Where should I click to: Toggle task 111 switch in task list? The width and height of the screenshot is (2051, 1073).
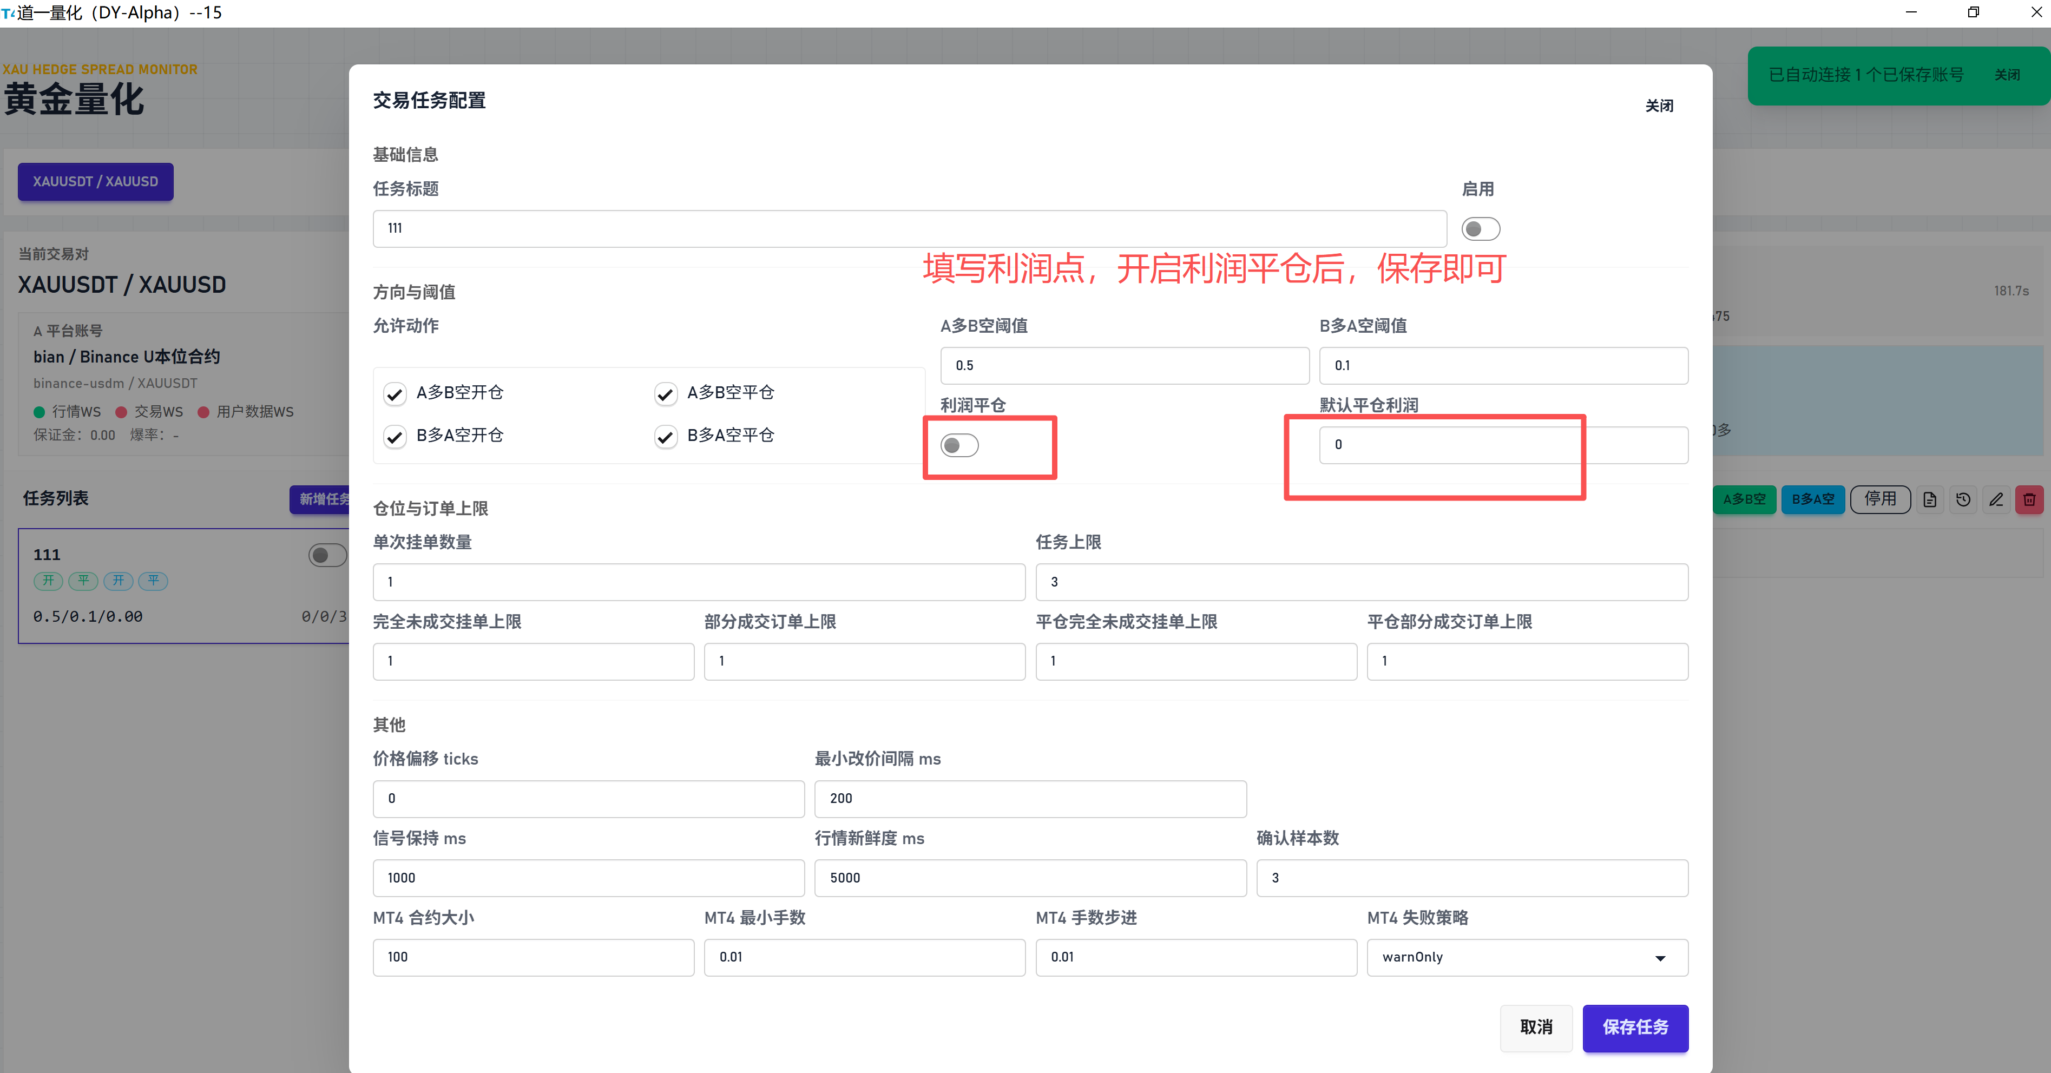tap(327, 555)
